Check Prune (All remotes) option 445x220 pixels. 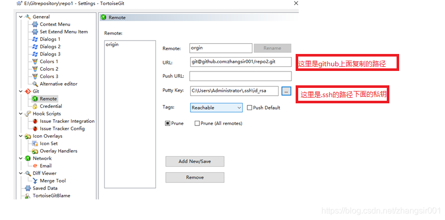[197, 123]
